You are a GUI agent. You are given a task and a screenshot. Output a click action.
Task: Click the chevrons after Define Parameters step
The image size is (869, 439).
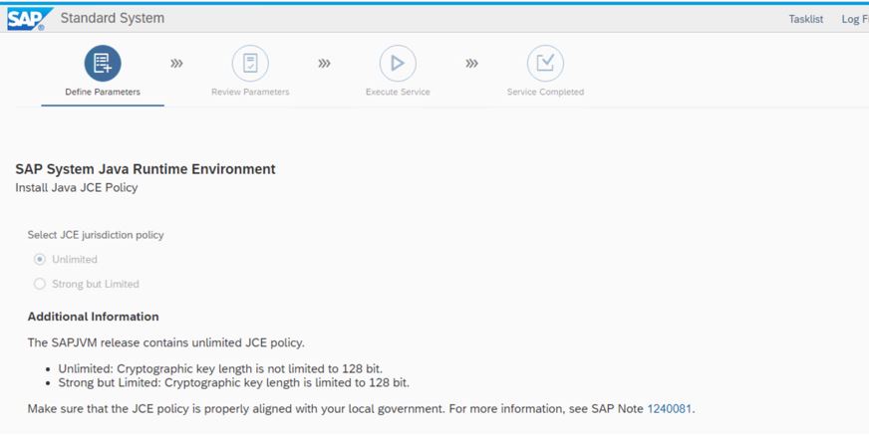click(x=176, y=63)
